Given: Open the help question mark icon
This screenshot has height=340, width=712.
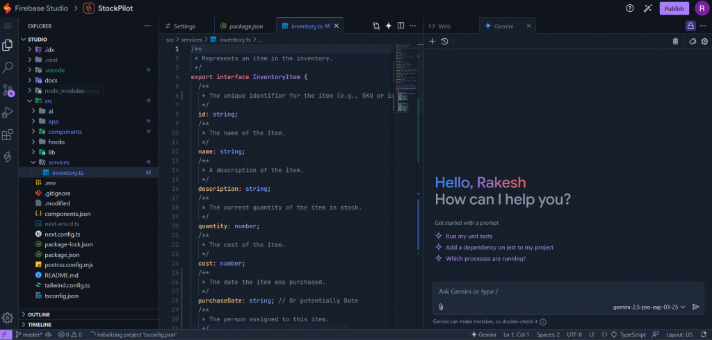Looking at the screenshot, I should coord(630,8).
